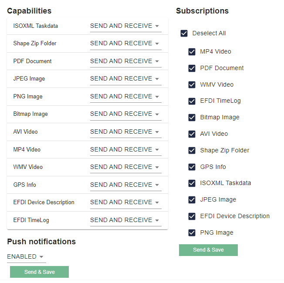The width and height of the screenshot is (284, 283).
Task: Uncheck the MP4 Video subscription
Action: (192, 52)
